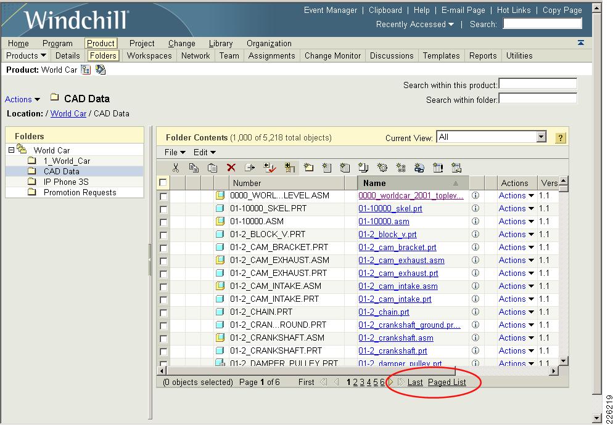The image size is (613, 425).
Task: Open the Library tab
Action: click(221, 43)
